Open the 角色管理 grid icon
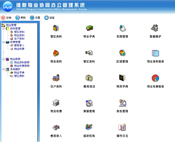Screen dimensions: 175x144 122,103
